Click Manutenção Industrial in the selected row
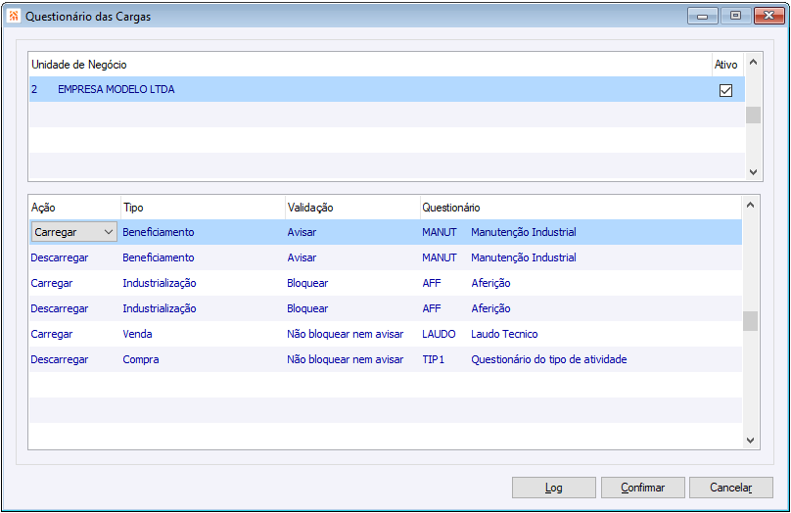 524,232
